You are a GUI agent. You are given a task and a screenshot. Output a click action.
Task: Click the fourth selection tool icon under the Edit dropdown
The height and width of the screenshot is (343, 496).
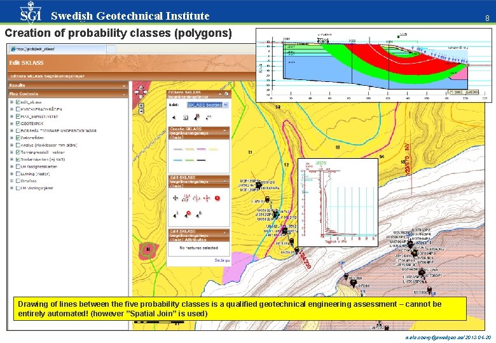tap(208, 118)
